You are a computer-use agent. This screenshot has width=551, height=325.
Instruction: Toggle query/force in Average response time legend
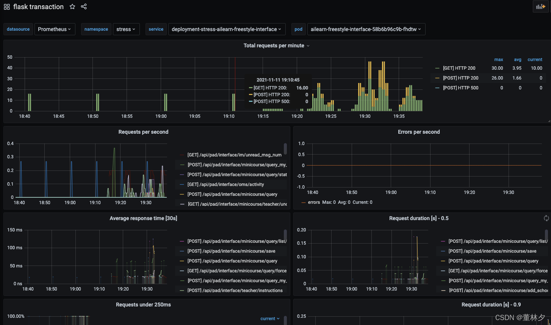[x=237, y=271]
